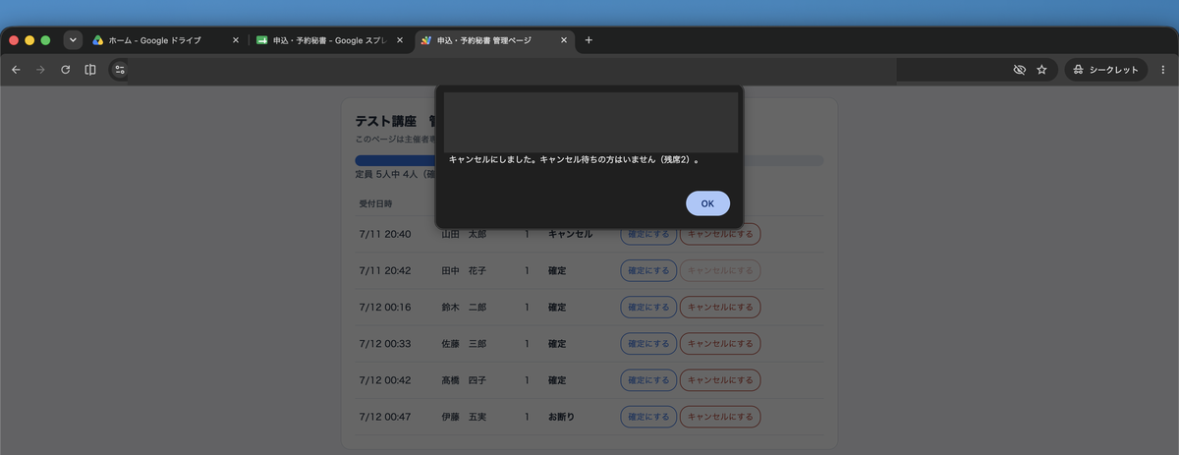This screenshot has height=455, width=1179.
Task: Close the Google ドライブ tab
Action: (236, 40)
